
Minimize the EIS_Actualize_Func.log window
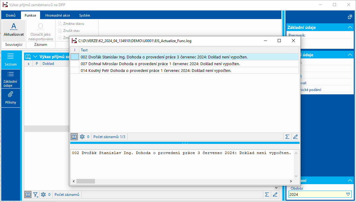click(265, 41)
